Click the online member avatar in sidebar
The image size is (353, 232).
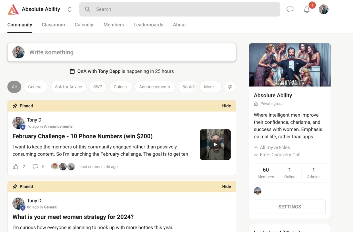(258, 191)
